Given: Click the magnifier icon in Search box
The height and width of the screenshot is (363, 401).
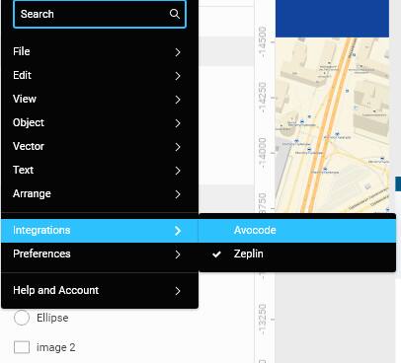Looking at the screenshot, I should coord(175,14).
